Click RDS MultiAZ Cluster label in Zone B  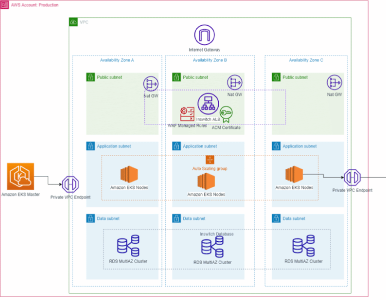point(212,262)
